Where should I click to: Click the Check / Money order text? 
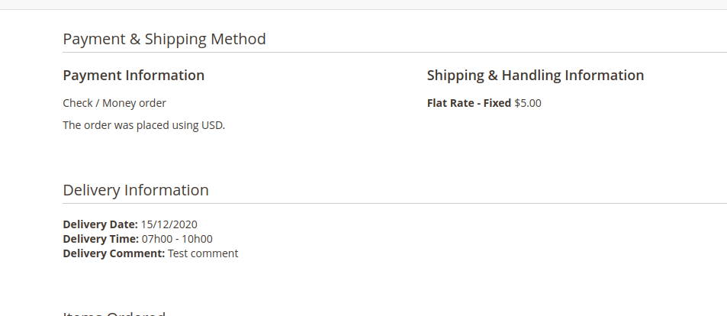point(114,103)
